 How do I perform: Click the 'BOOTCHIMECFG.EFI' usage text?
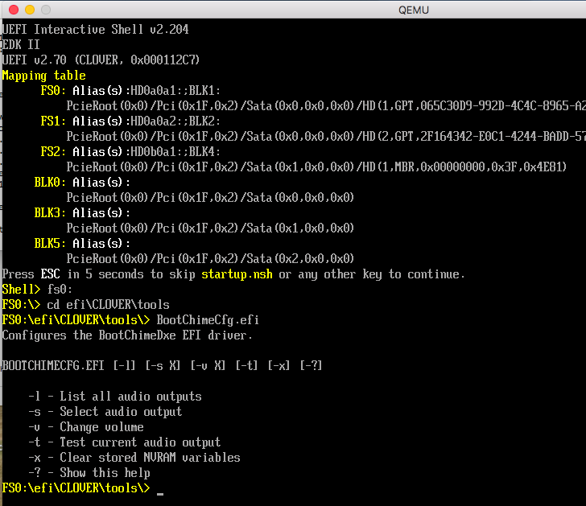[53, 366]
